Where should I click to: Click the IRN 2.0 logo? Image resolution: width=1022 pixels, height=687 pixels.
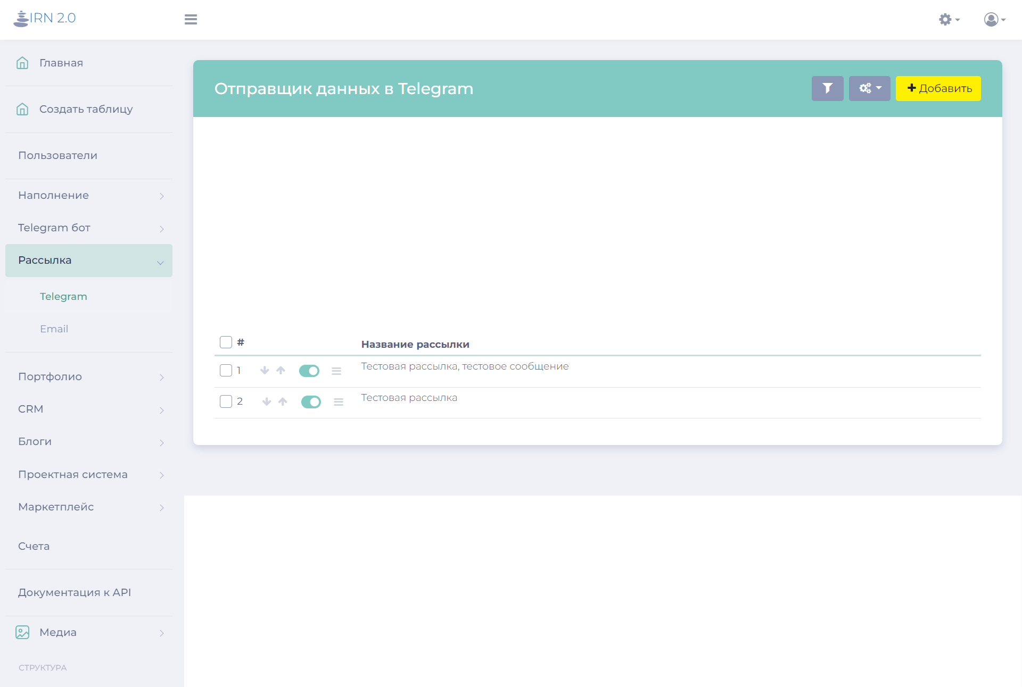tap(45, 18)
